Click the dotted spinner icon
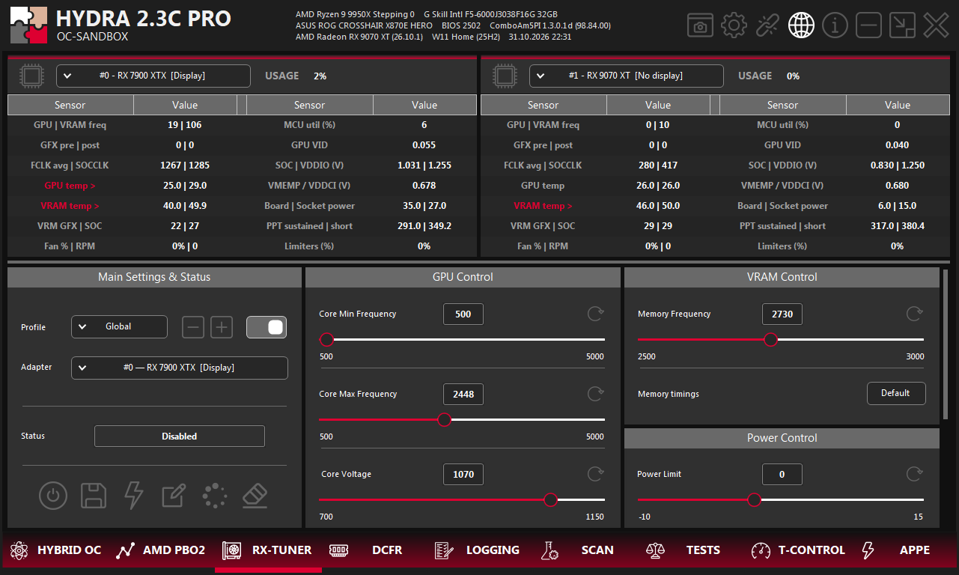Viewport: 959px width, 575px height. point(214,495)
